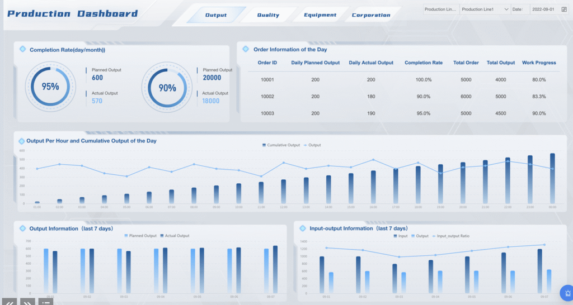The width and height of the screenshot is (573, 305).
Task: Click the blue alarm bell floating button
Action: (x=566, y=293)
